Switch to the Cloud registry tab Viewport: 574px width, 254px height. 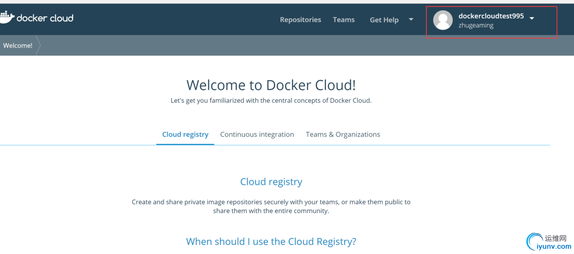tap(185, 134)
